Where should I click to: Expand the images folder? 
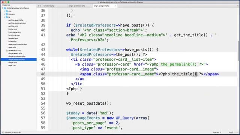click(x=4, y=14)
